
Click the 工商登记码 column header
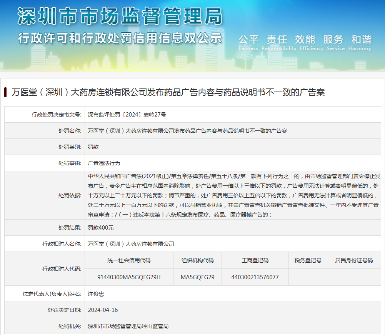point(255,261)
